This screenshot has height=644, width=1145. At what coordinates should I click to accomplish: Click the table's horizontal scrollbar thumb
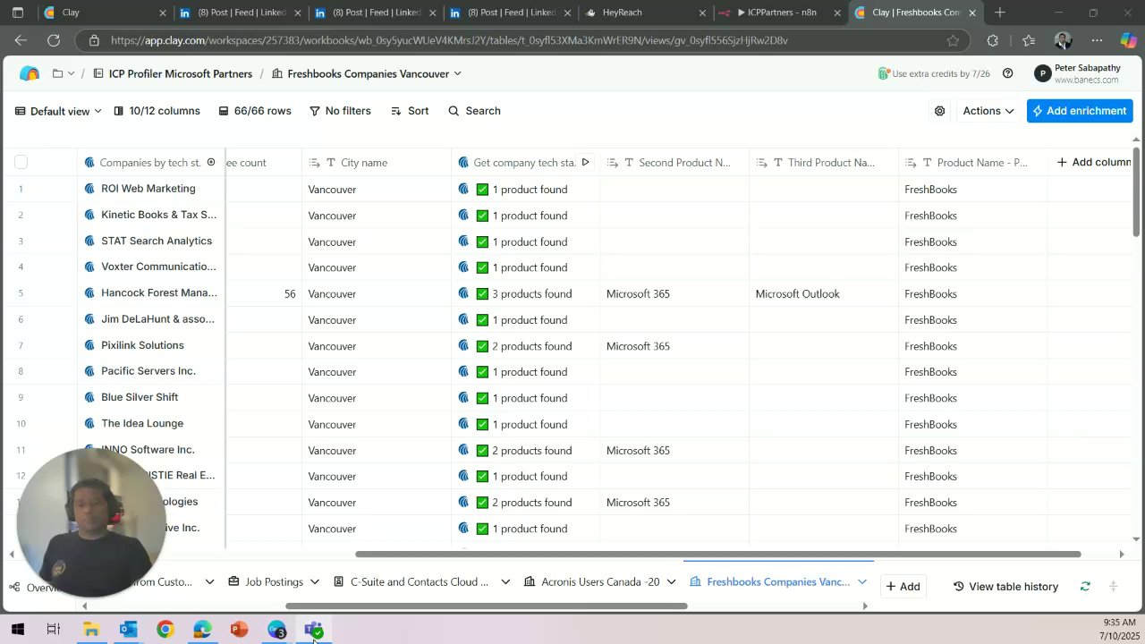tap(718, 555)
